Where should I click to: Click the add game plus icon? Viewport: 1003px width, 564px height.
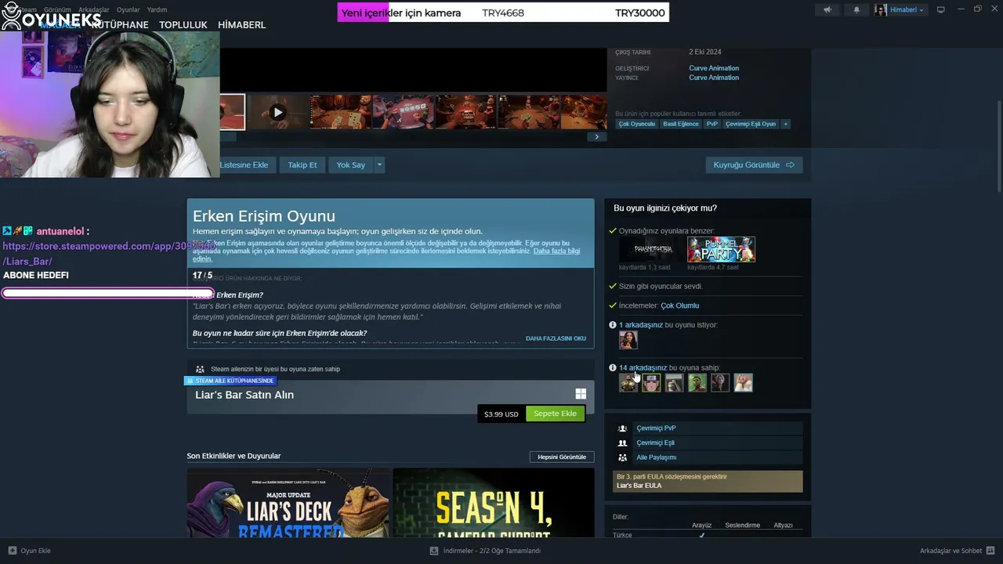pyautogui.click(x=12, y=551)
